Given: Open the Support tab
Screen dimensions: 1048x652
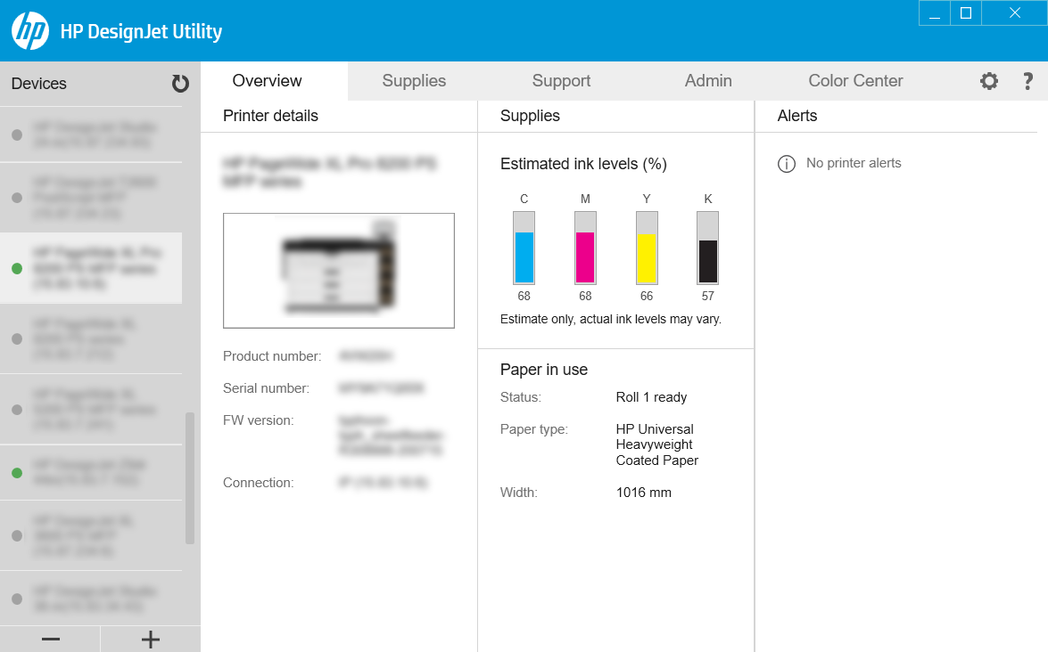Looking at the screenshot, I should point(561,80).
